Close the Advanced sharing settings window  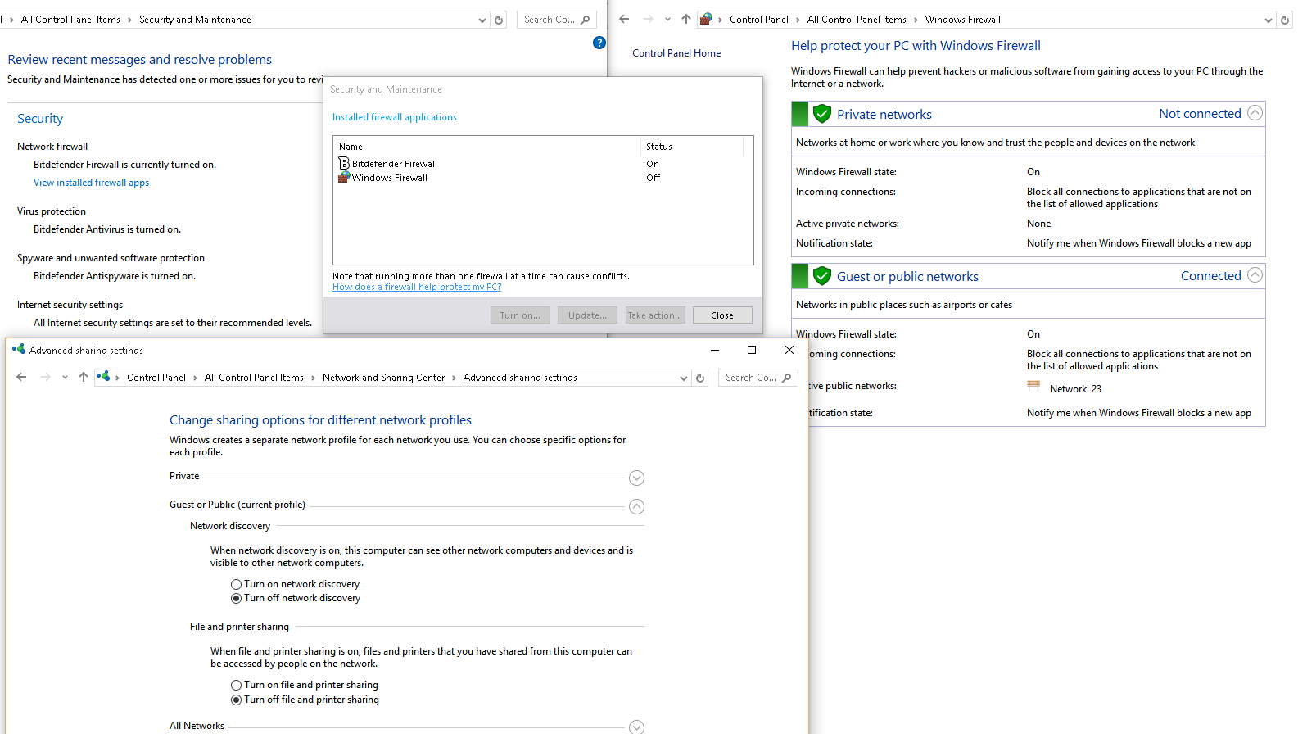point(789,350)
